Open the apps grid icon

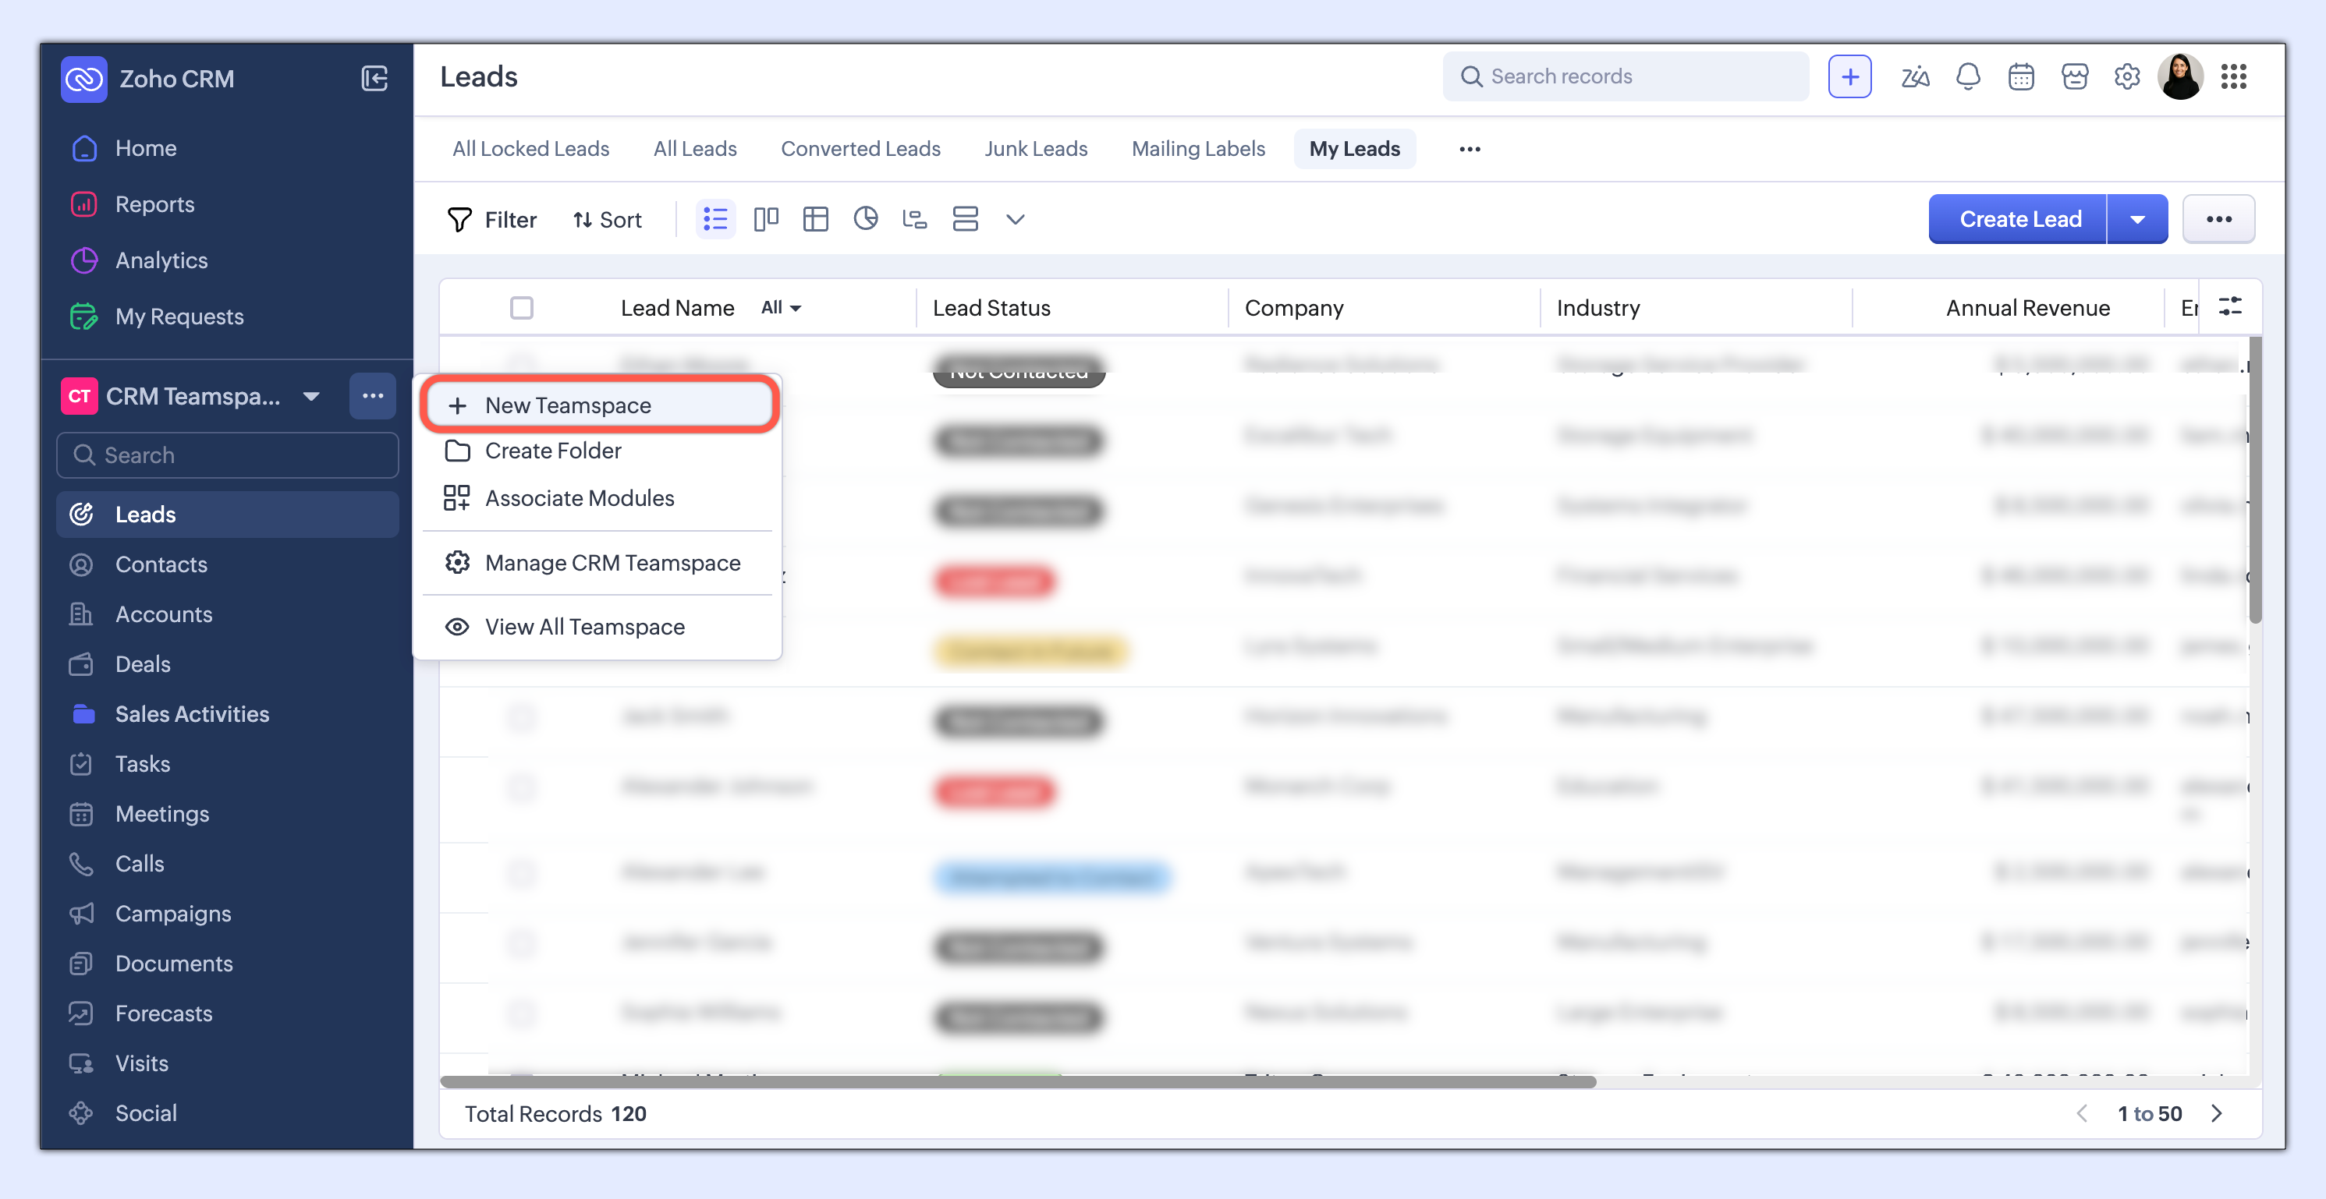point(2233,76)
